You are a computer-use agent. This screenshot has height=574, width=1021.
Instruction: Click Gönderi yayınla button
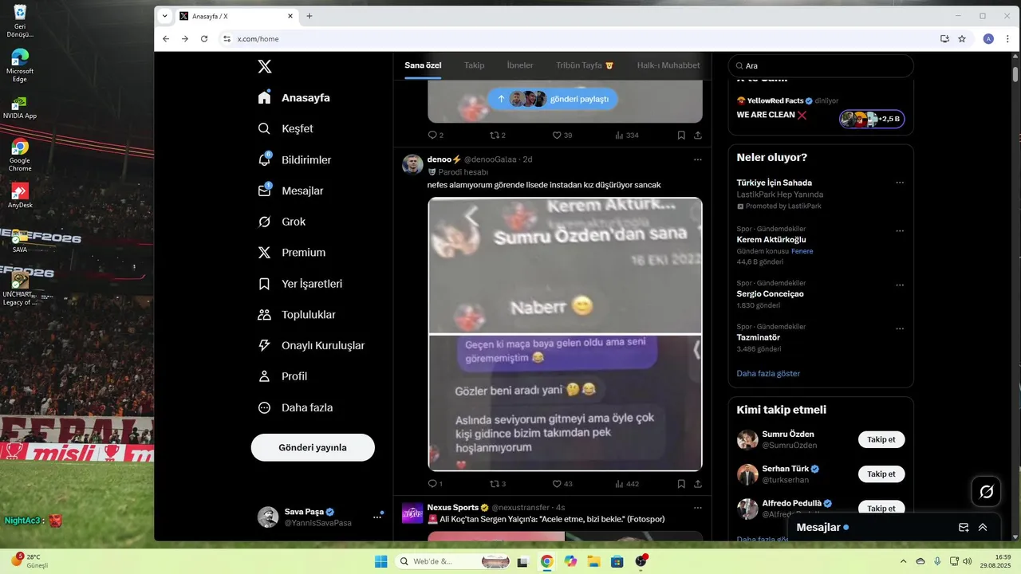(313, 447)
